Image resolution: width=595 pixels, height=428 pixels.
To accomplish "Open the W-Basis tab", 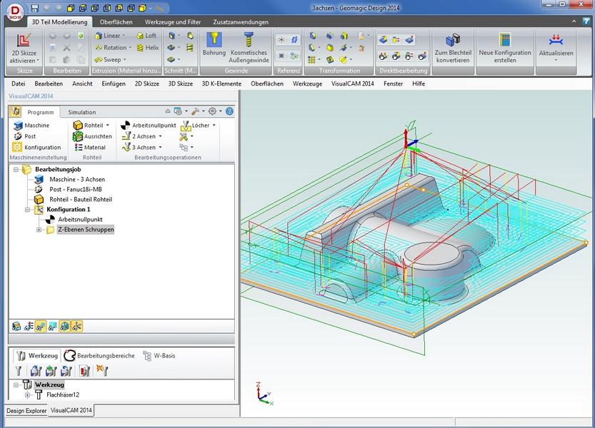I will 159,355.
